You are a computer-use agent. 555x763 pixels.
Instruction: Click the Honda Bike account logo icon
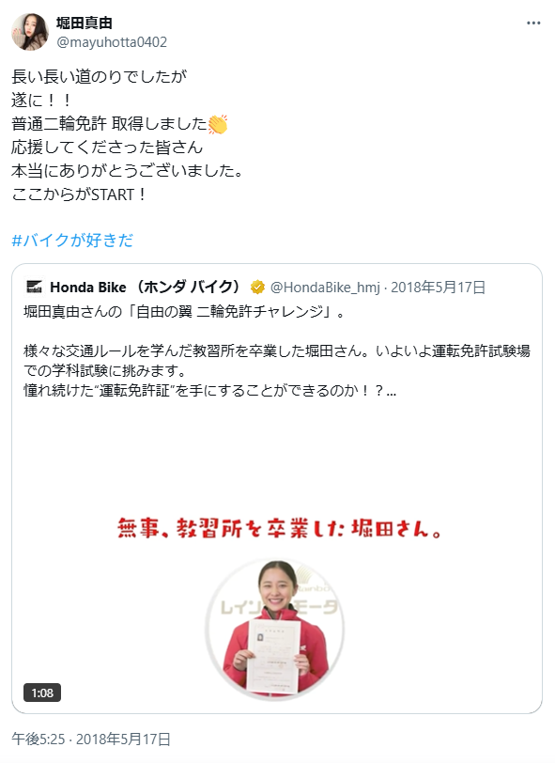pos(34,288)
